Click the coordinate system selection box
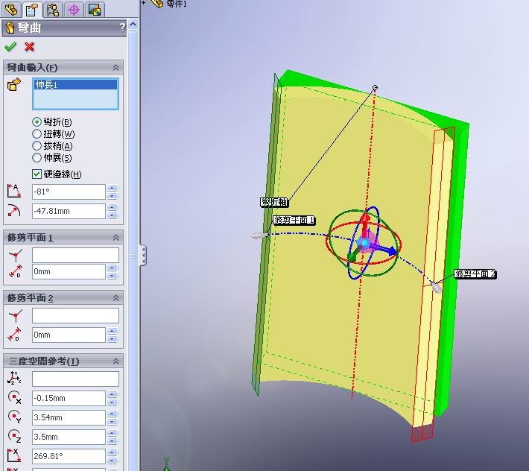This screenshot has height=471, width=529. click(x=75, y=379)
